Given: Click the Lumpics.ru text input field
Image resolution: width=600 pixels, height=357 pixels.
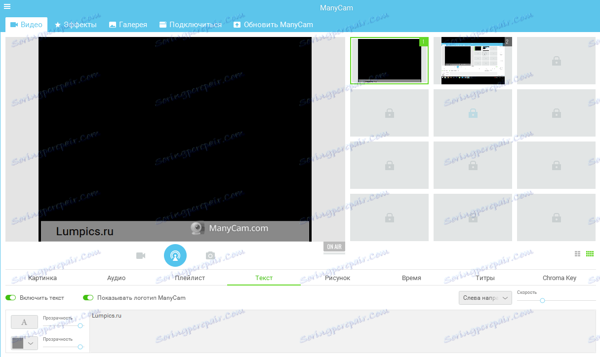Looking at the screenshot, I should tap(343, 331).
